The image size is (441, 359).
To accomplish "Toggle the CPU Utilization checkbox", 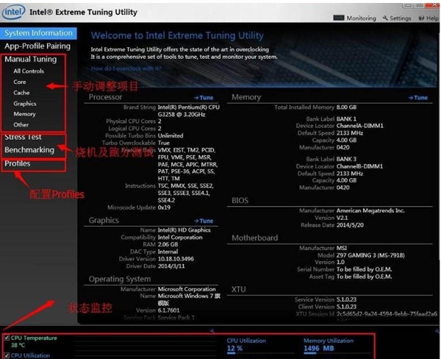I will click(7, 355).
